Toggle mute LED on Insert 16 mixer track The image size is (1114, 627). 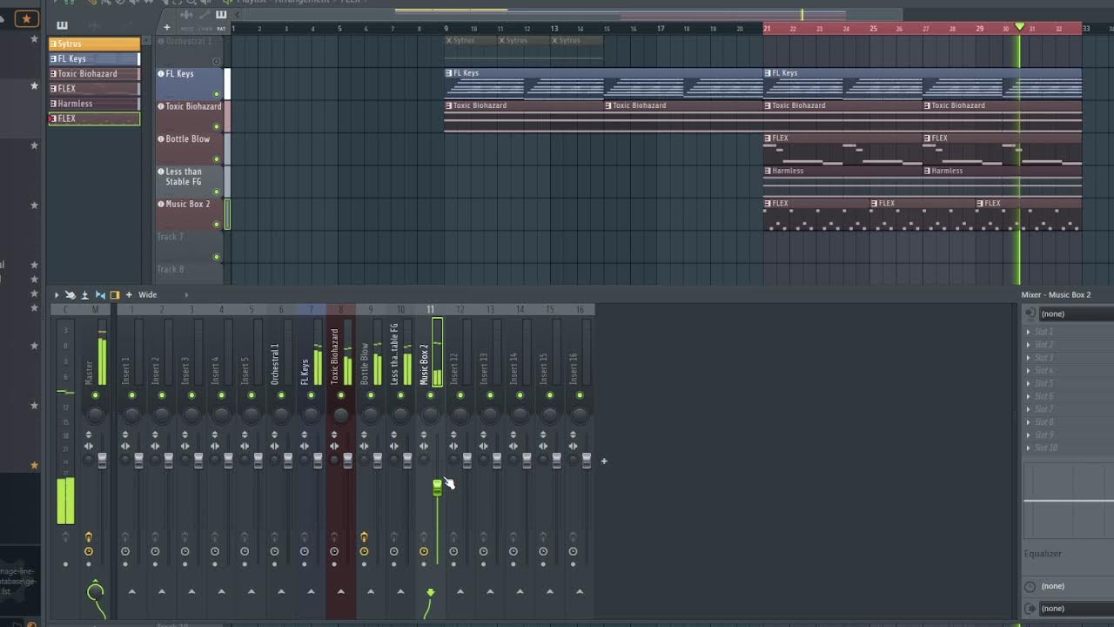click(580, 396)
